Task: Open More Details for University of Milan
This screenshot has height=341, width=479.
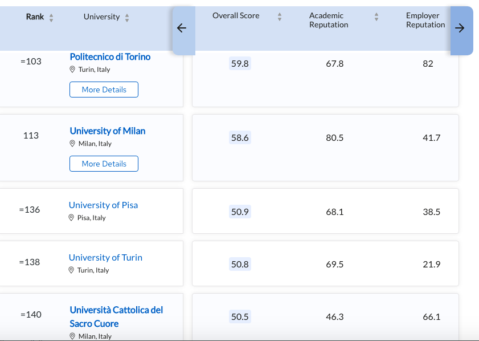Action: (104, 164)
